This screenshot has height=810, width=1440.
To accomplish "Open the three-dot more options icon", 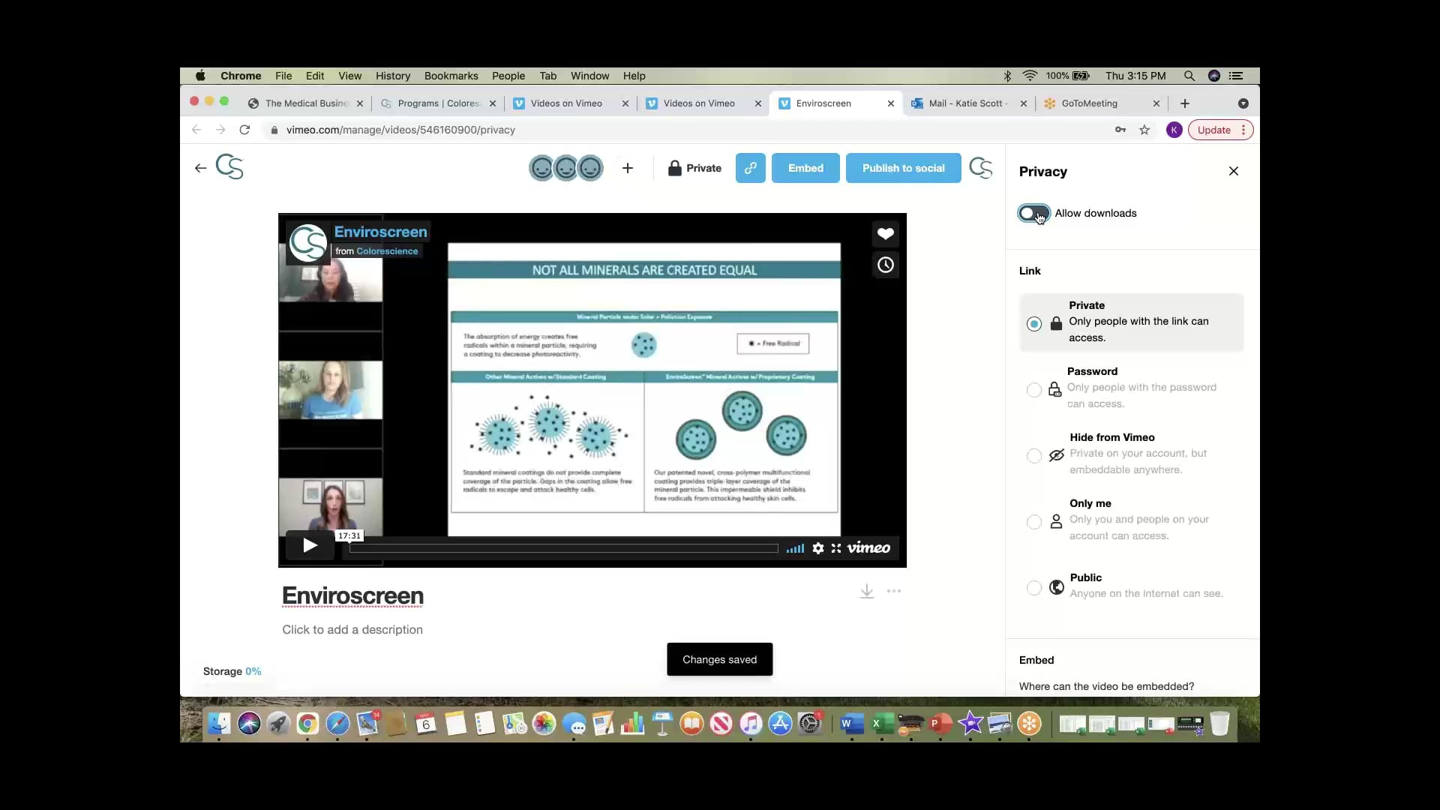I will click(x=894, y=592).
